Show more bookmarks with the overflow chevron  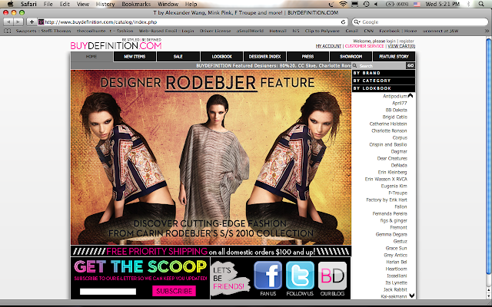[487, 31]
